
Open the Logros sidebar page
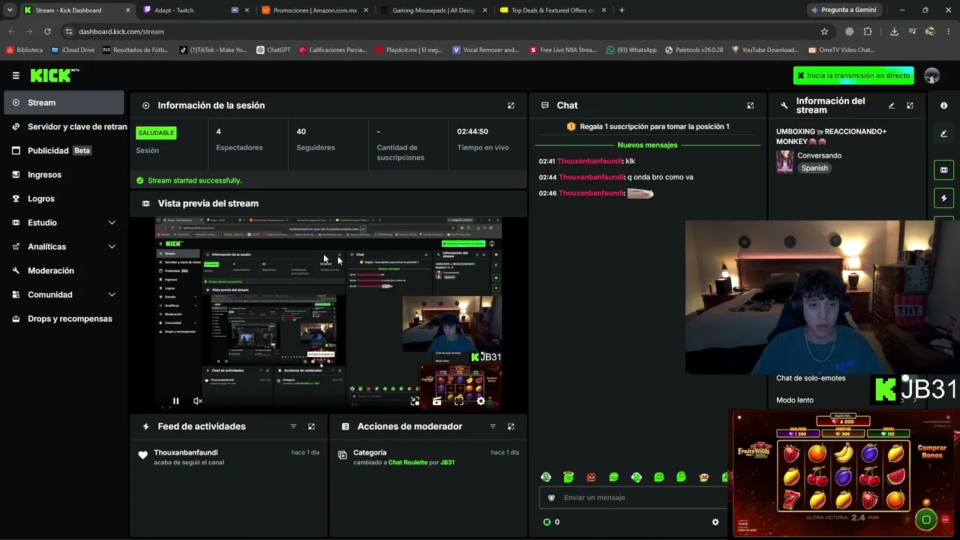(x=64, y=199)
